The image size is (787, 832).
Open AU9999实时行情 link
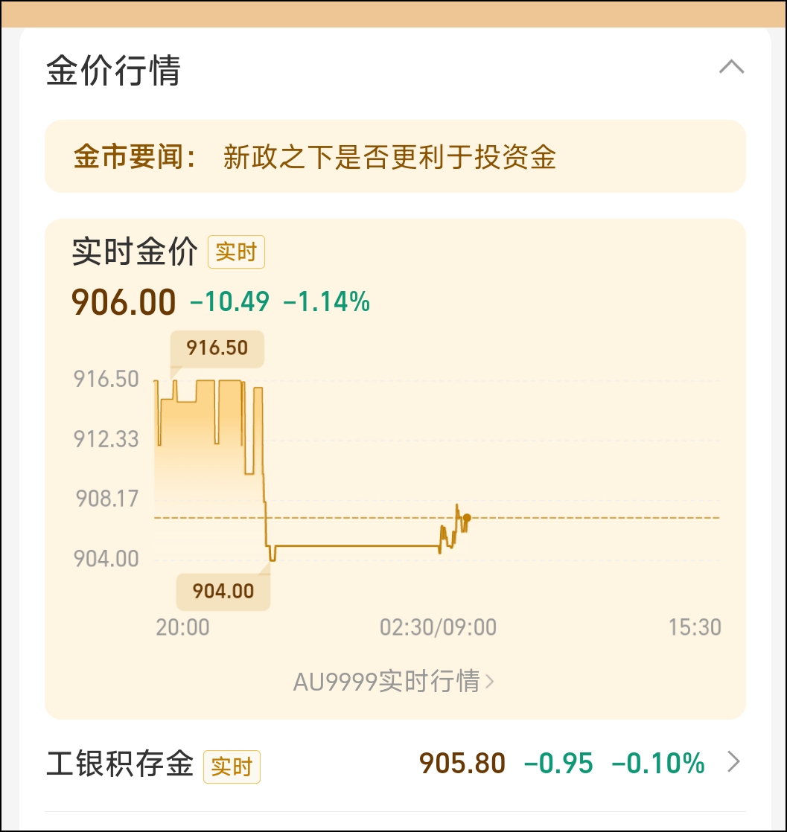point(393,681)
